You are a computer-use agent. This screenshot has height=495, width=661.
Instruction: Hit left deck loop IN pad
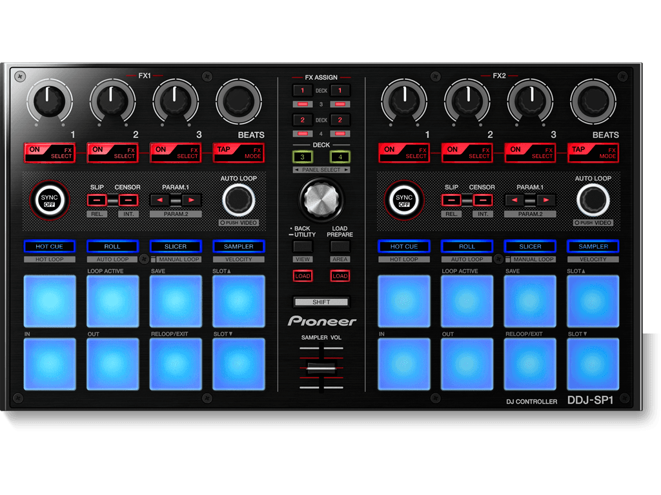pos(50,364)
